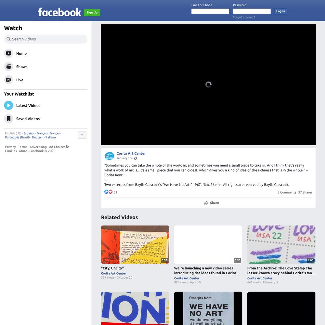Switch language to Français (France)
Viewport: 325px width, 325px height.
48,133
